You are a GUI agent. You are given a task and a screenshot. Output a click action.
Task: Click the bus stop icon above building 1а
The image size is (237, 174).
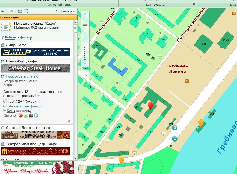175,139
